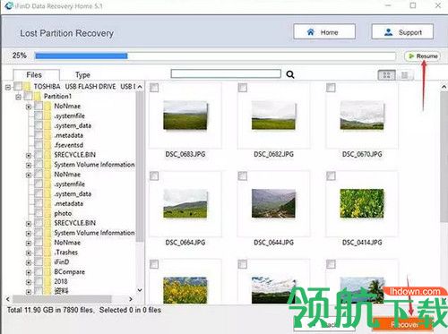The height and width of the screenshot is (334, 448).
Task: Tick the checkbox for DSC_0664.JPG
Action: [154, 176]
